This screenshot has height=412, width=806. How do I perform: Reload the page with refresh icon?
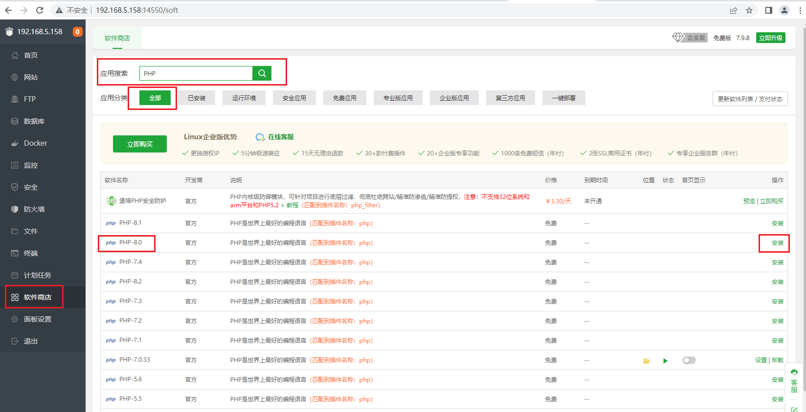40,10
